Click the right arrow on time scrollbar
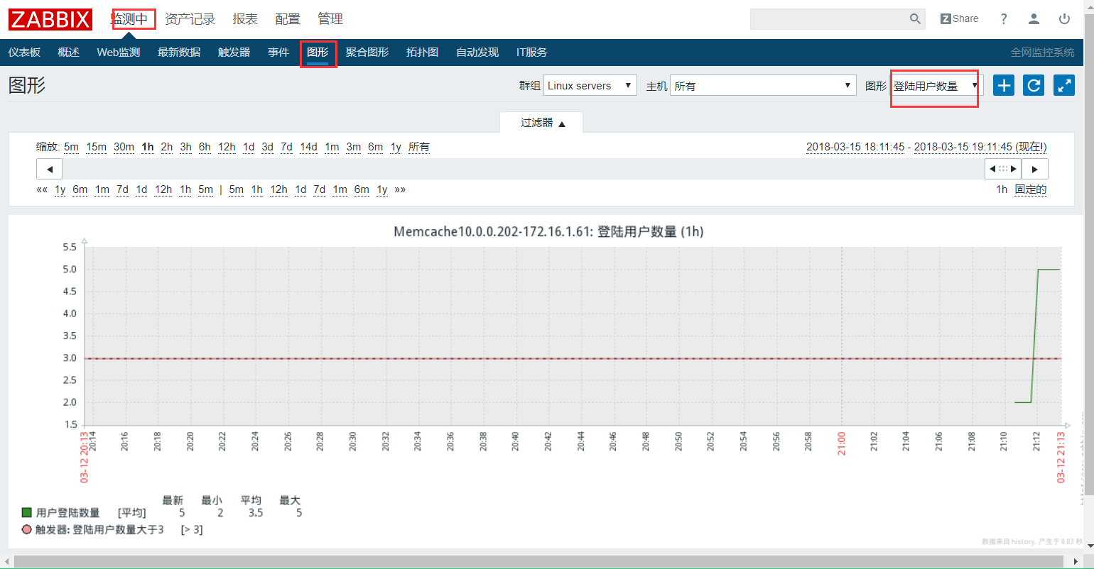Screen dimensions: 1094x569 pyautogui.click(x=1035, y=169)
